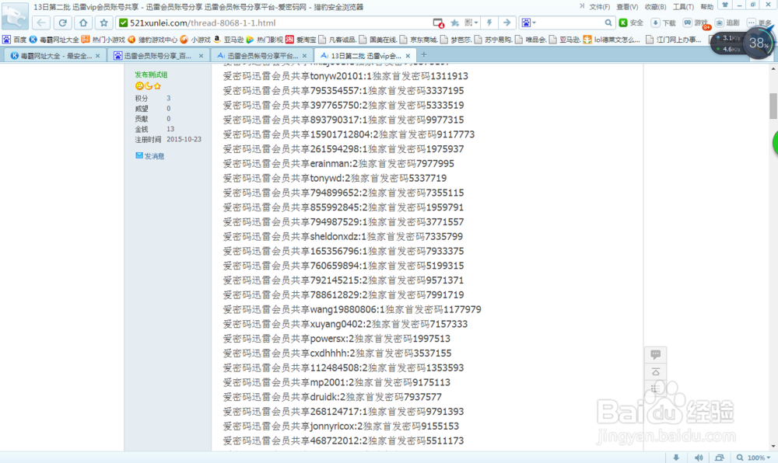
Task: Click the vertical scrollbar thumb
Action: (x=773, y=106)
